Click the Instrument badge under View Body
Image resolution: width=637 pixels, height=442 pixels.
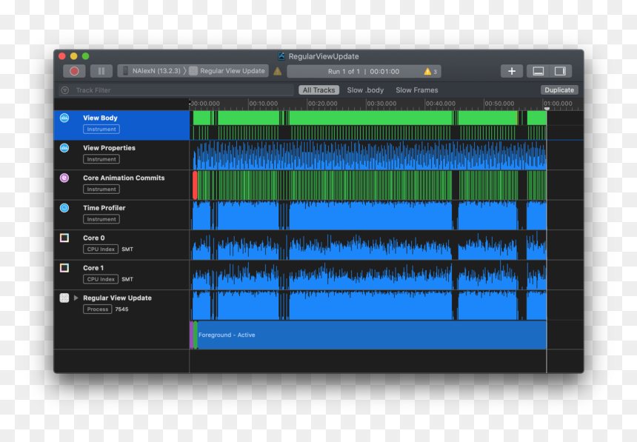pos(101,129)
